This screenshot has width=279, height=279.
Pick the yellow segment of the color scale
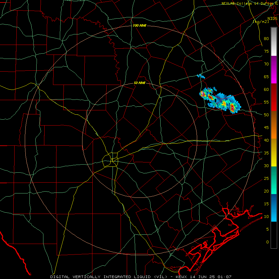(x=274, y=153)
